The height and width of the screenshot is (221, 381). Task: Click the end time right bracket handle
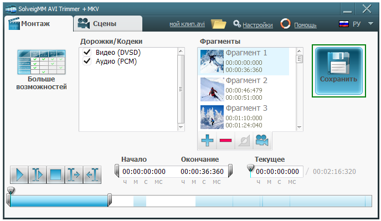tap(230, 171)
